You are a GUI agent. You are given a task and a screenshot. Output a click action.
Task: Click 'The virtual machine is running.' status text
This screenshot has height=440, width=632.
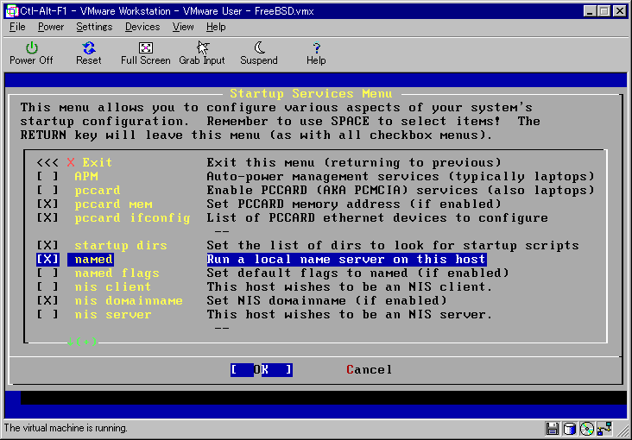click(66, 428)
